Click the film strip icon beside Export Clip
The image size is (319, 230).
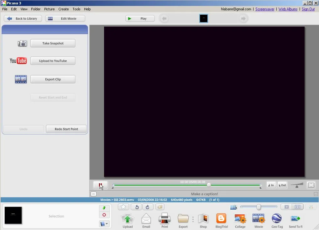(21, 79)
